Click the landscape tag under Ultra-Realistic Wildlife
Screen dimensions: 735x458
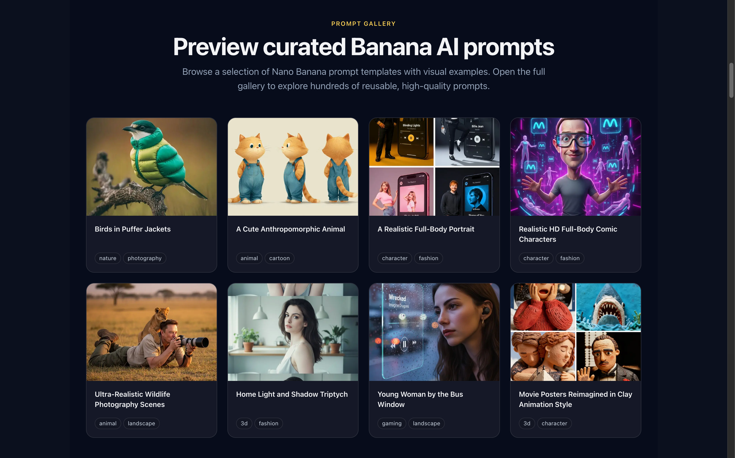[x=141, y=423]
